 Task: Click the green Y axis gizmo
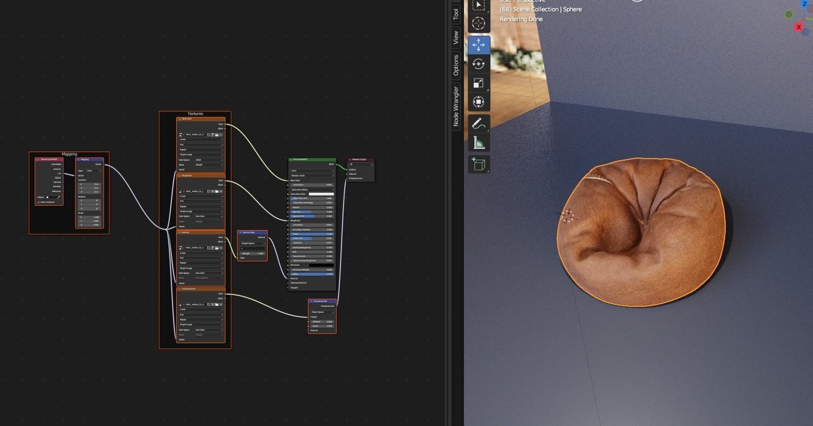tap(789, 15)
